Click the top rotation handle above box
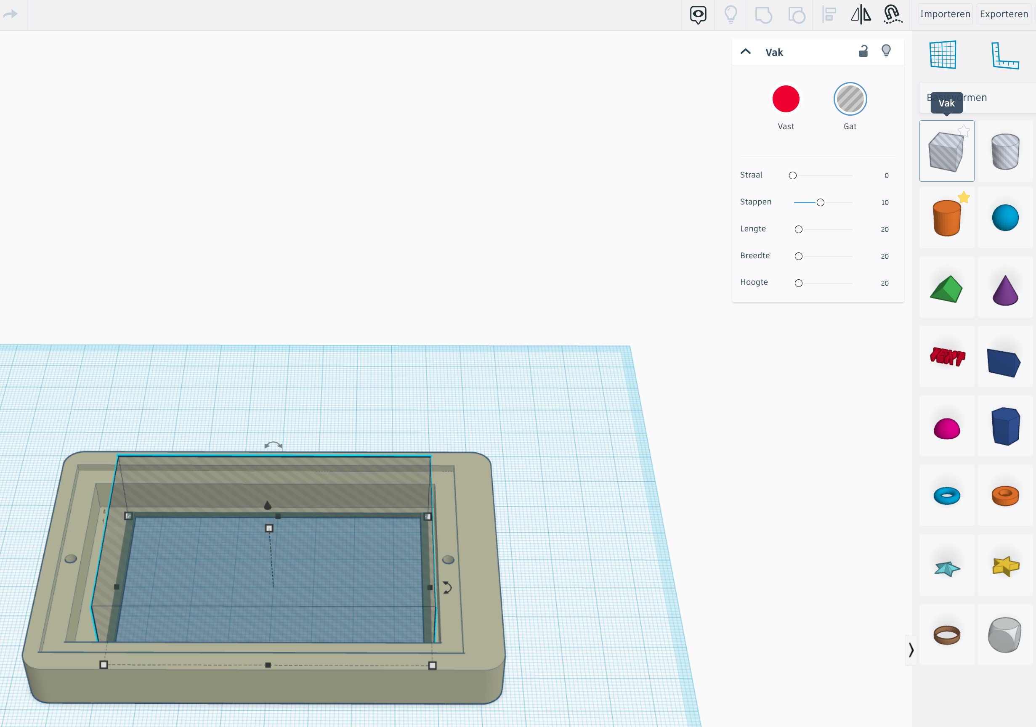 pyautogui.click(x=273, y=446)
